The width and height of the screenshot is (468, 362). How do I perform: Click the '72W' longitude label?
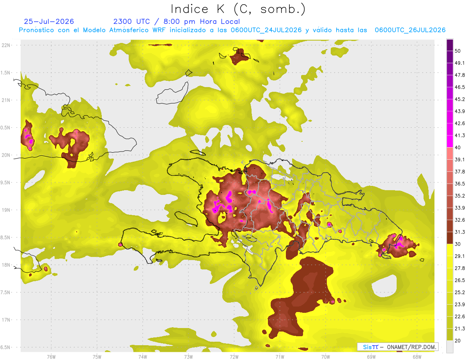[234, 357]
